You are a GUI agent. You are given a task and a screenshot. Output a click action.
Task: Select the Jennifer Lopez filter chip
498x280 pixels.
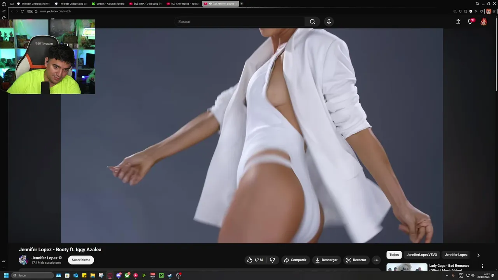click(456, 255)
